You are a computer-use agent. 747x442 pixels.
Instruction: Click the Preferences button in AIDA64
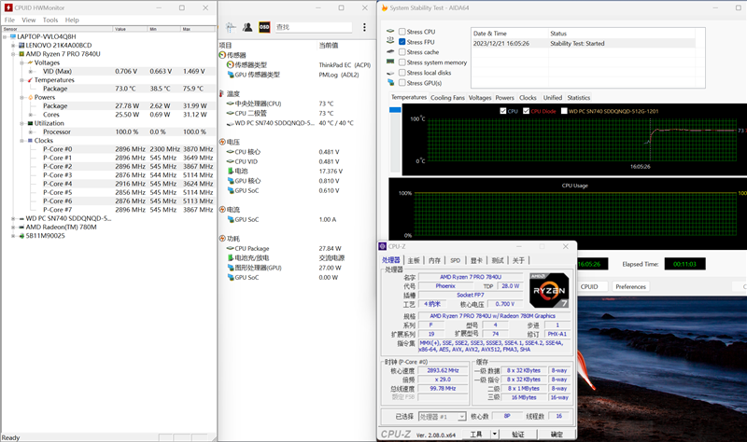630,286
